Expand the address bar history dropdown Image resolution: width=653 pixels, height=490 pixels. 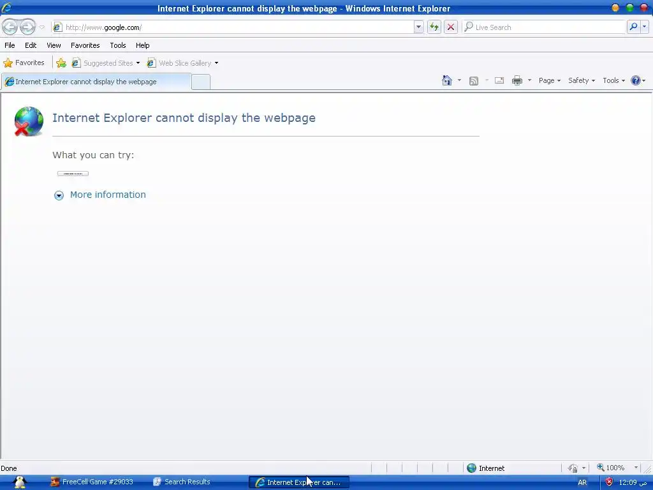[418, 27]
